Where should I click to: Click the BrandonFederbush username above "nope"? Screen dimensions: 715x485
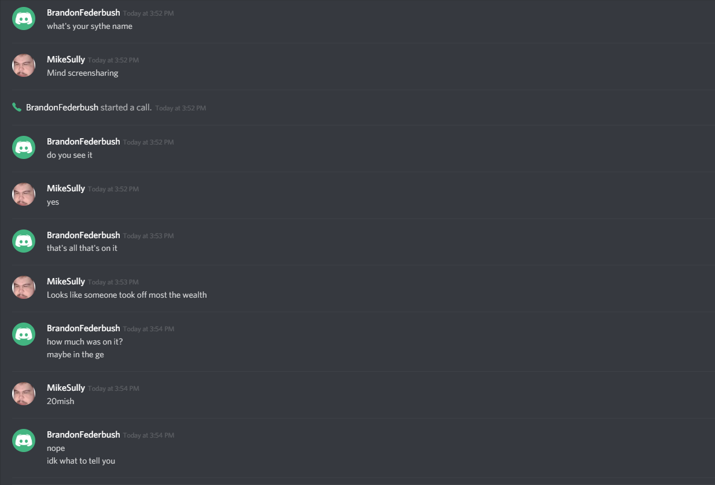pyautogui.click(x=83, y=435)
